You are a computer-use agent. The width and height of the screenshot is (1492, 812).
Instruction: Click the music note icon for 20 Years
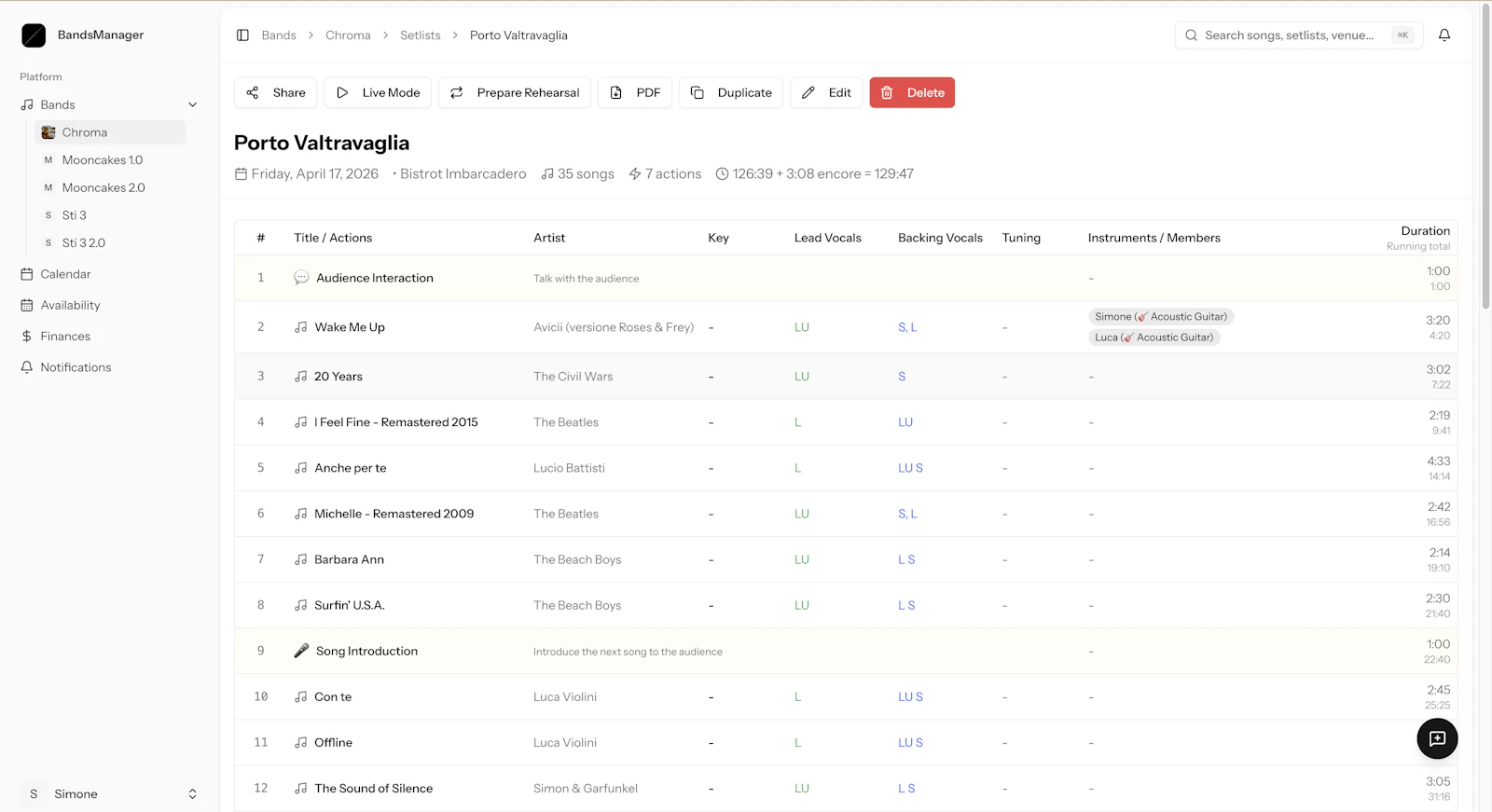coord(301,377)
